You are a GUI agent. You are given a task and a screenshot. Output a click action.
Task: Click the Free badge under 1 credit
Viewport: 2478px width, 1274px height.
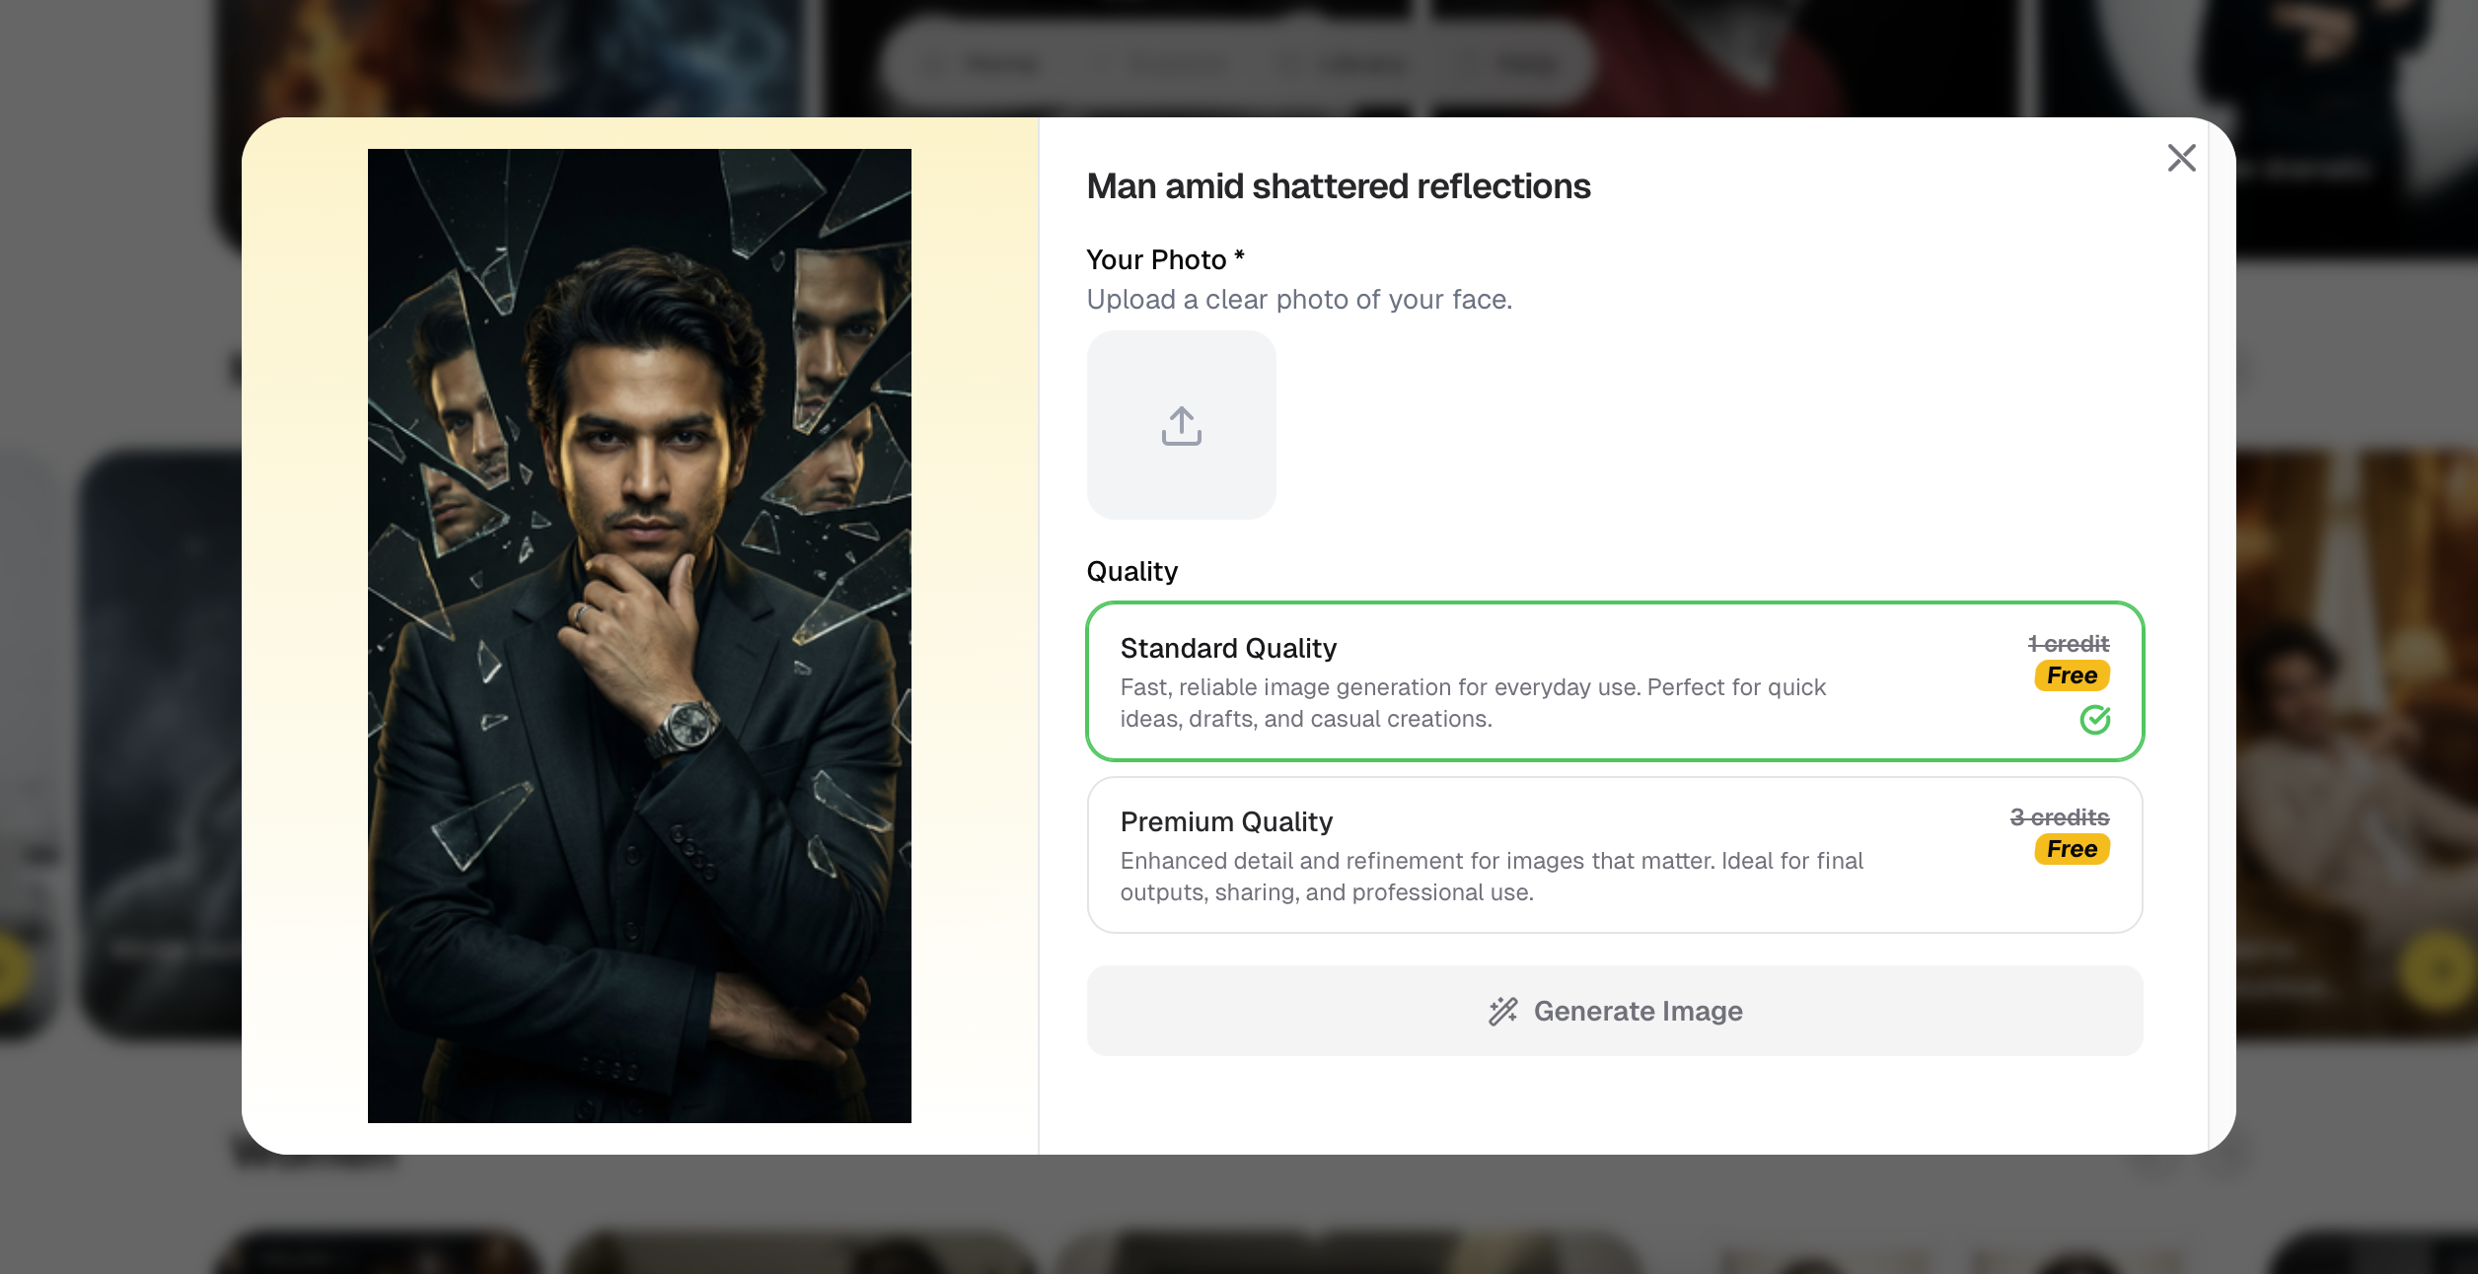coord(2071,675)
